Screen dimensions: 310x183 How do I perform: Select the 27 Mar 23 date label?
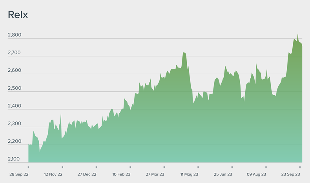coord(155,174)
